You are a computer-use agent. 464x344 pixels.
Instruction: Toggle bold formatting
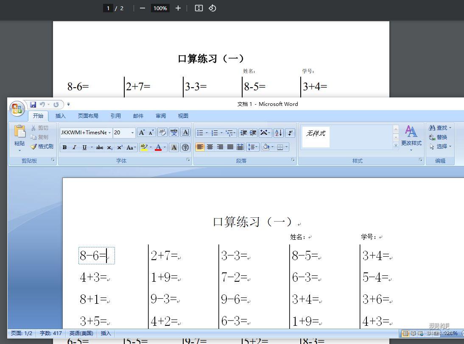point(64,147)
